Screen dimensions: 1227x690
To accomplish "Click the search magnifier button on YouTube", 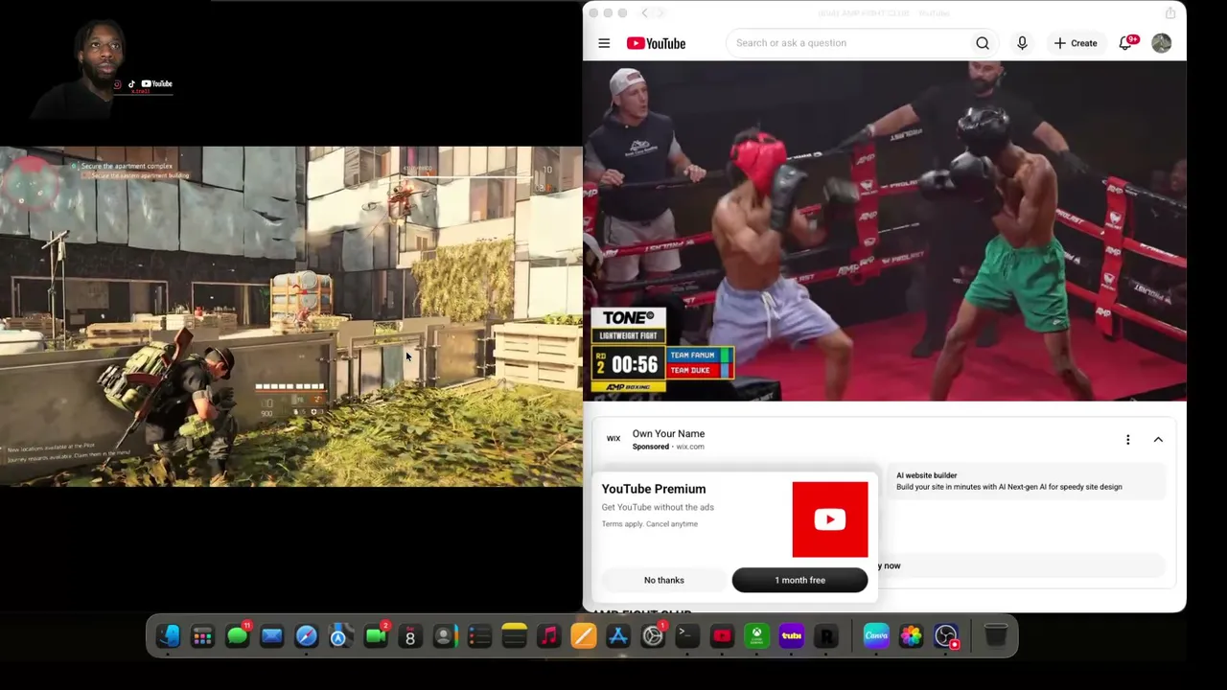I will pos(983,43).
